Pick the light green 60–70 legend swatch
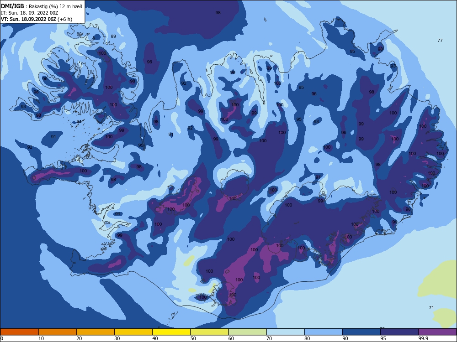Image resolution: width=457 pixels, height=342 pixels. click(247, 332)
